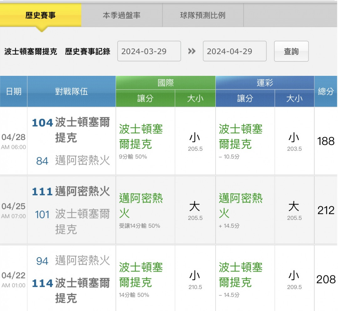This screenshot has width=338, height=311.
Task: Open the 本季過盤率 tab
Action: coord(121,15)
